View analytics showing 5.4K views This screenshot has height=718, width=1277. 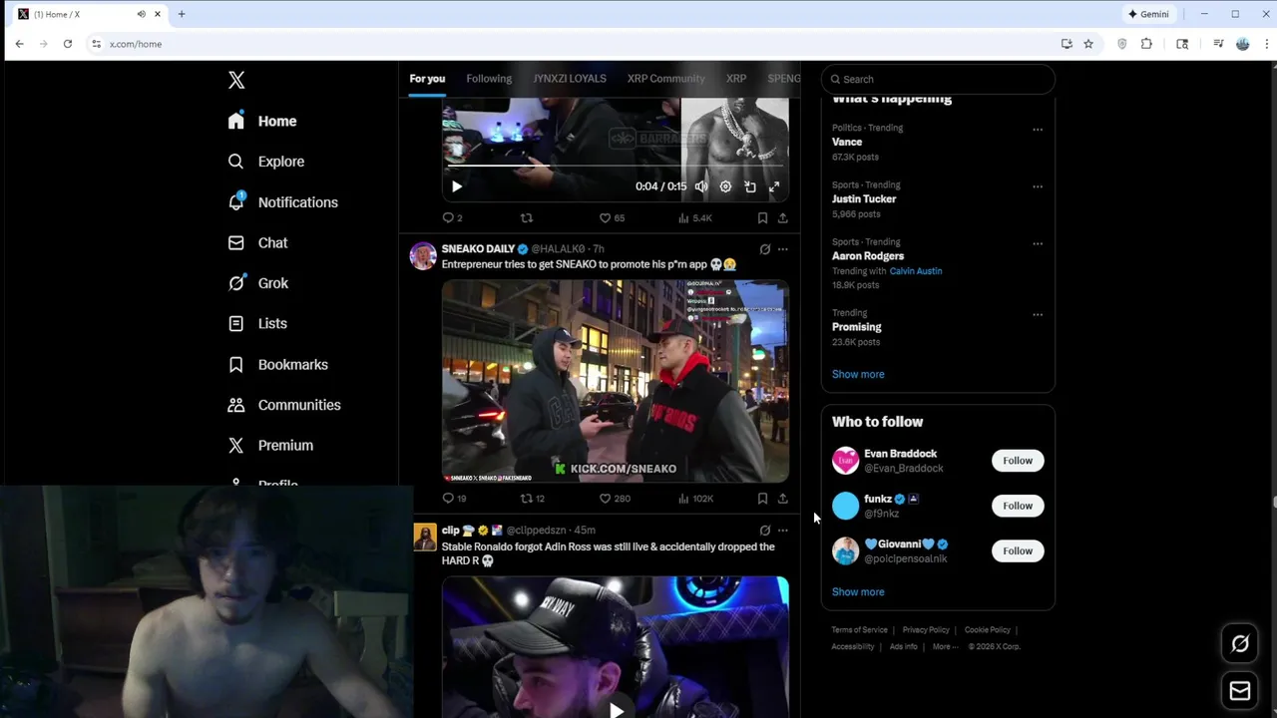coord(694,217)
